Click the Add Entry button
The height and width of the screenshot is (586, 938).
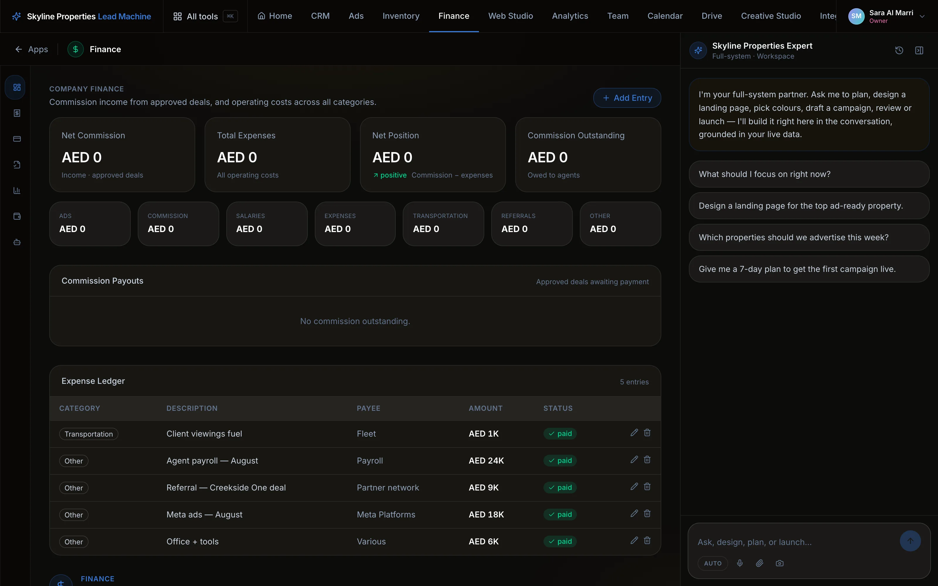[x=627, y=98]
